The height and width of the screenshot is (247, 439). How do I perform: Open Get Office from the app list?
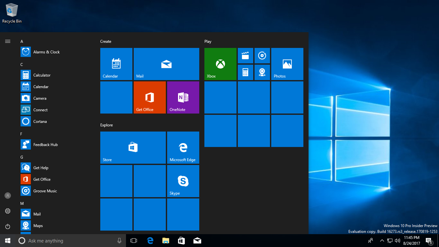click(x=57, y=179)
